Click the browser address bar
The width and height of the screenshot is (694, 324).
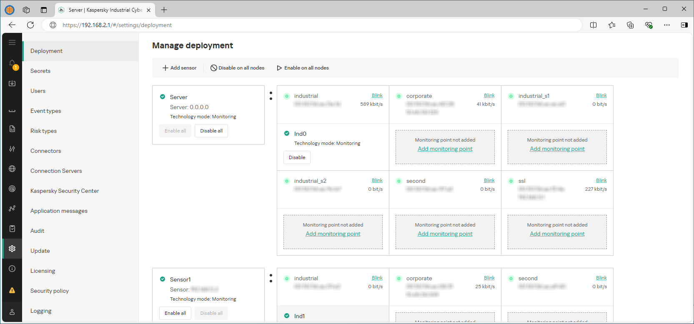coord(292,25)
